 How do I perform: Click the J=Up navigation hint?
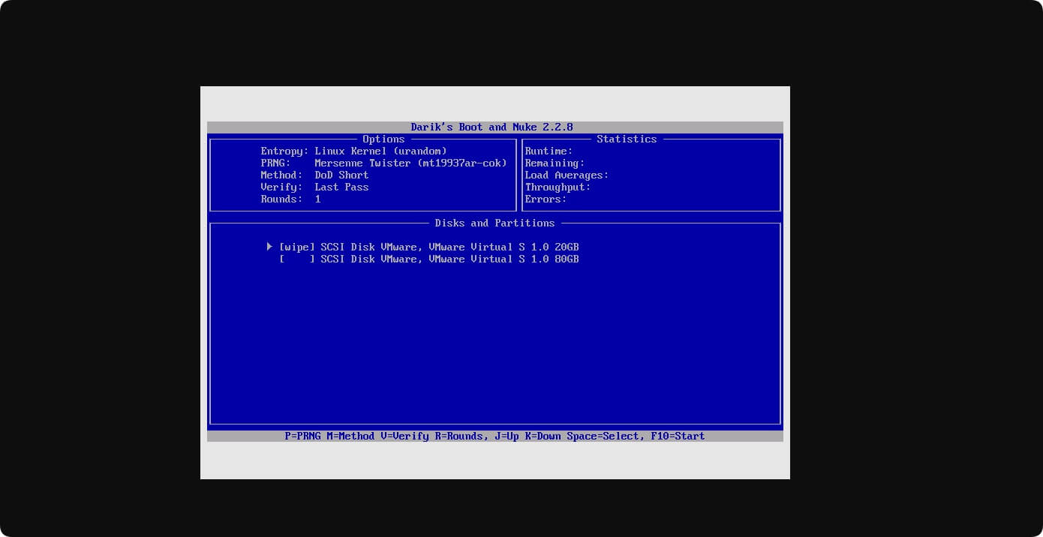[x=503, y=436]
